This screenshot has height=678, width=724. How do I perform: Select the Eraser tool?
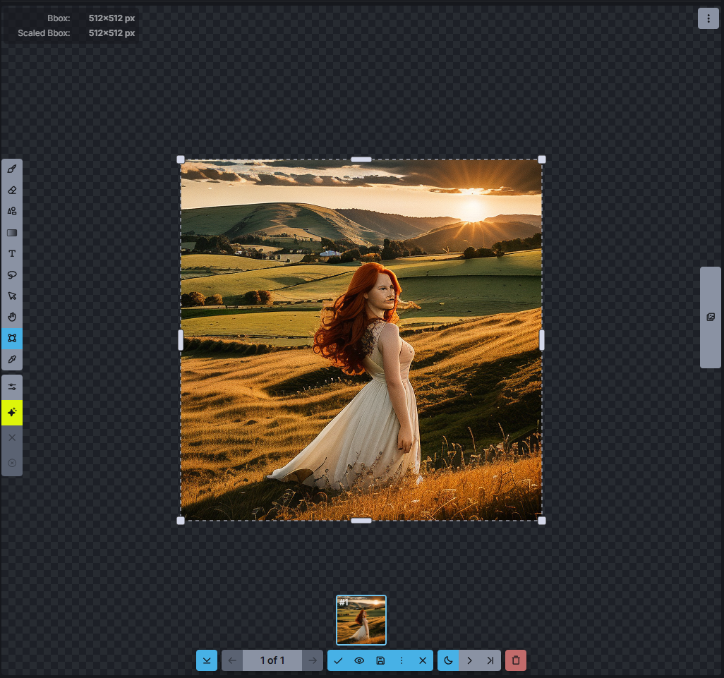point(12,190)
